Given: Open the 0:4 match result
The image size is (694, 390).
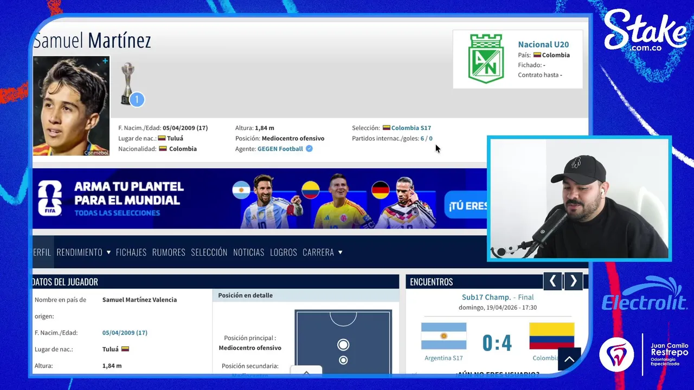Looking at the screenshot, I should 497,343.
